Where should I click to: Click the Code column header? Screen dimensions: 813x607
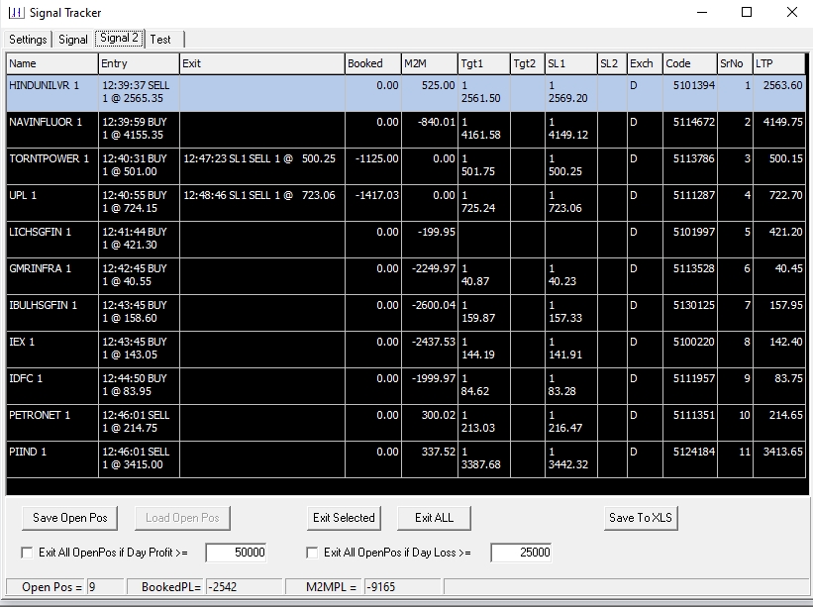[690, 63]
